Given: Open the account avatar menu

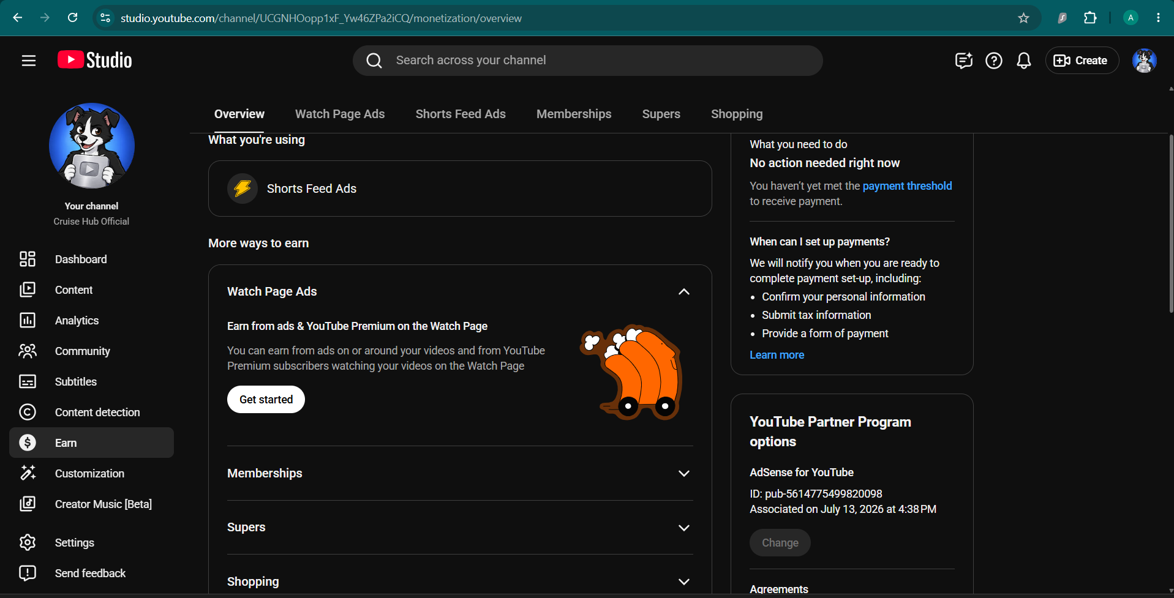Looking at the screenshot, I should [1144, 61].
